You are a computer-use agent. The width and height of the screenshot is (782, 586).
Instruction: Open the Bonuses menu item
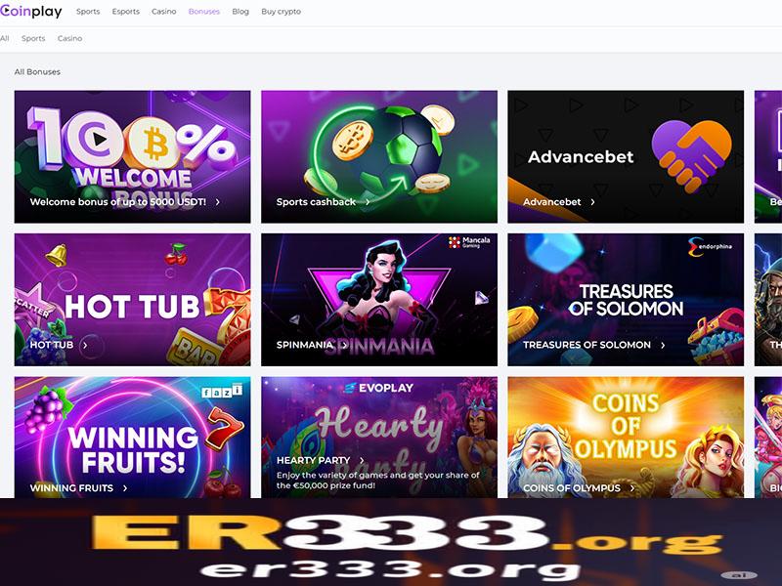204,11
